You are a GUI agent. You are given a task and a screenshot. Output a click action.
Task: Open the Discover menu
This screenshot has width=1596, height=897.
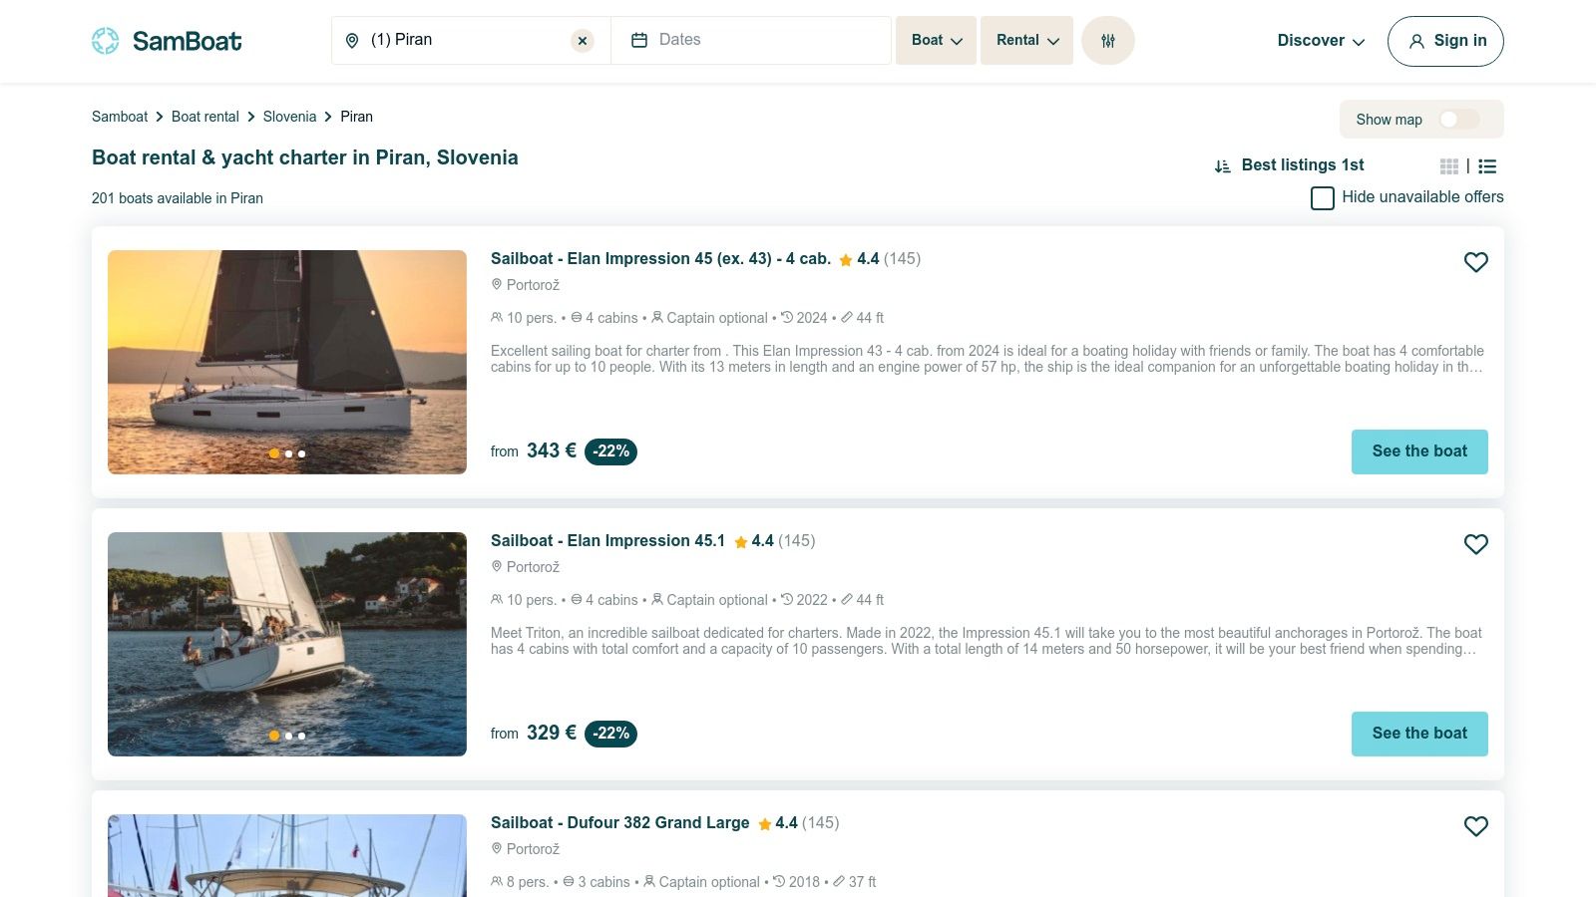pyautogui.click(x=1321, y=41)
